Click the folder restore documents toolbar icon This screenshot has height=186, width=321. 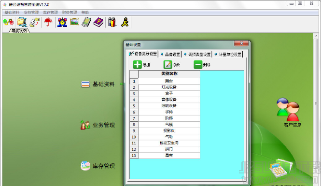(x=35, y=22)
